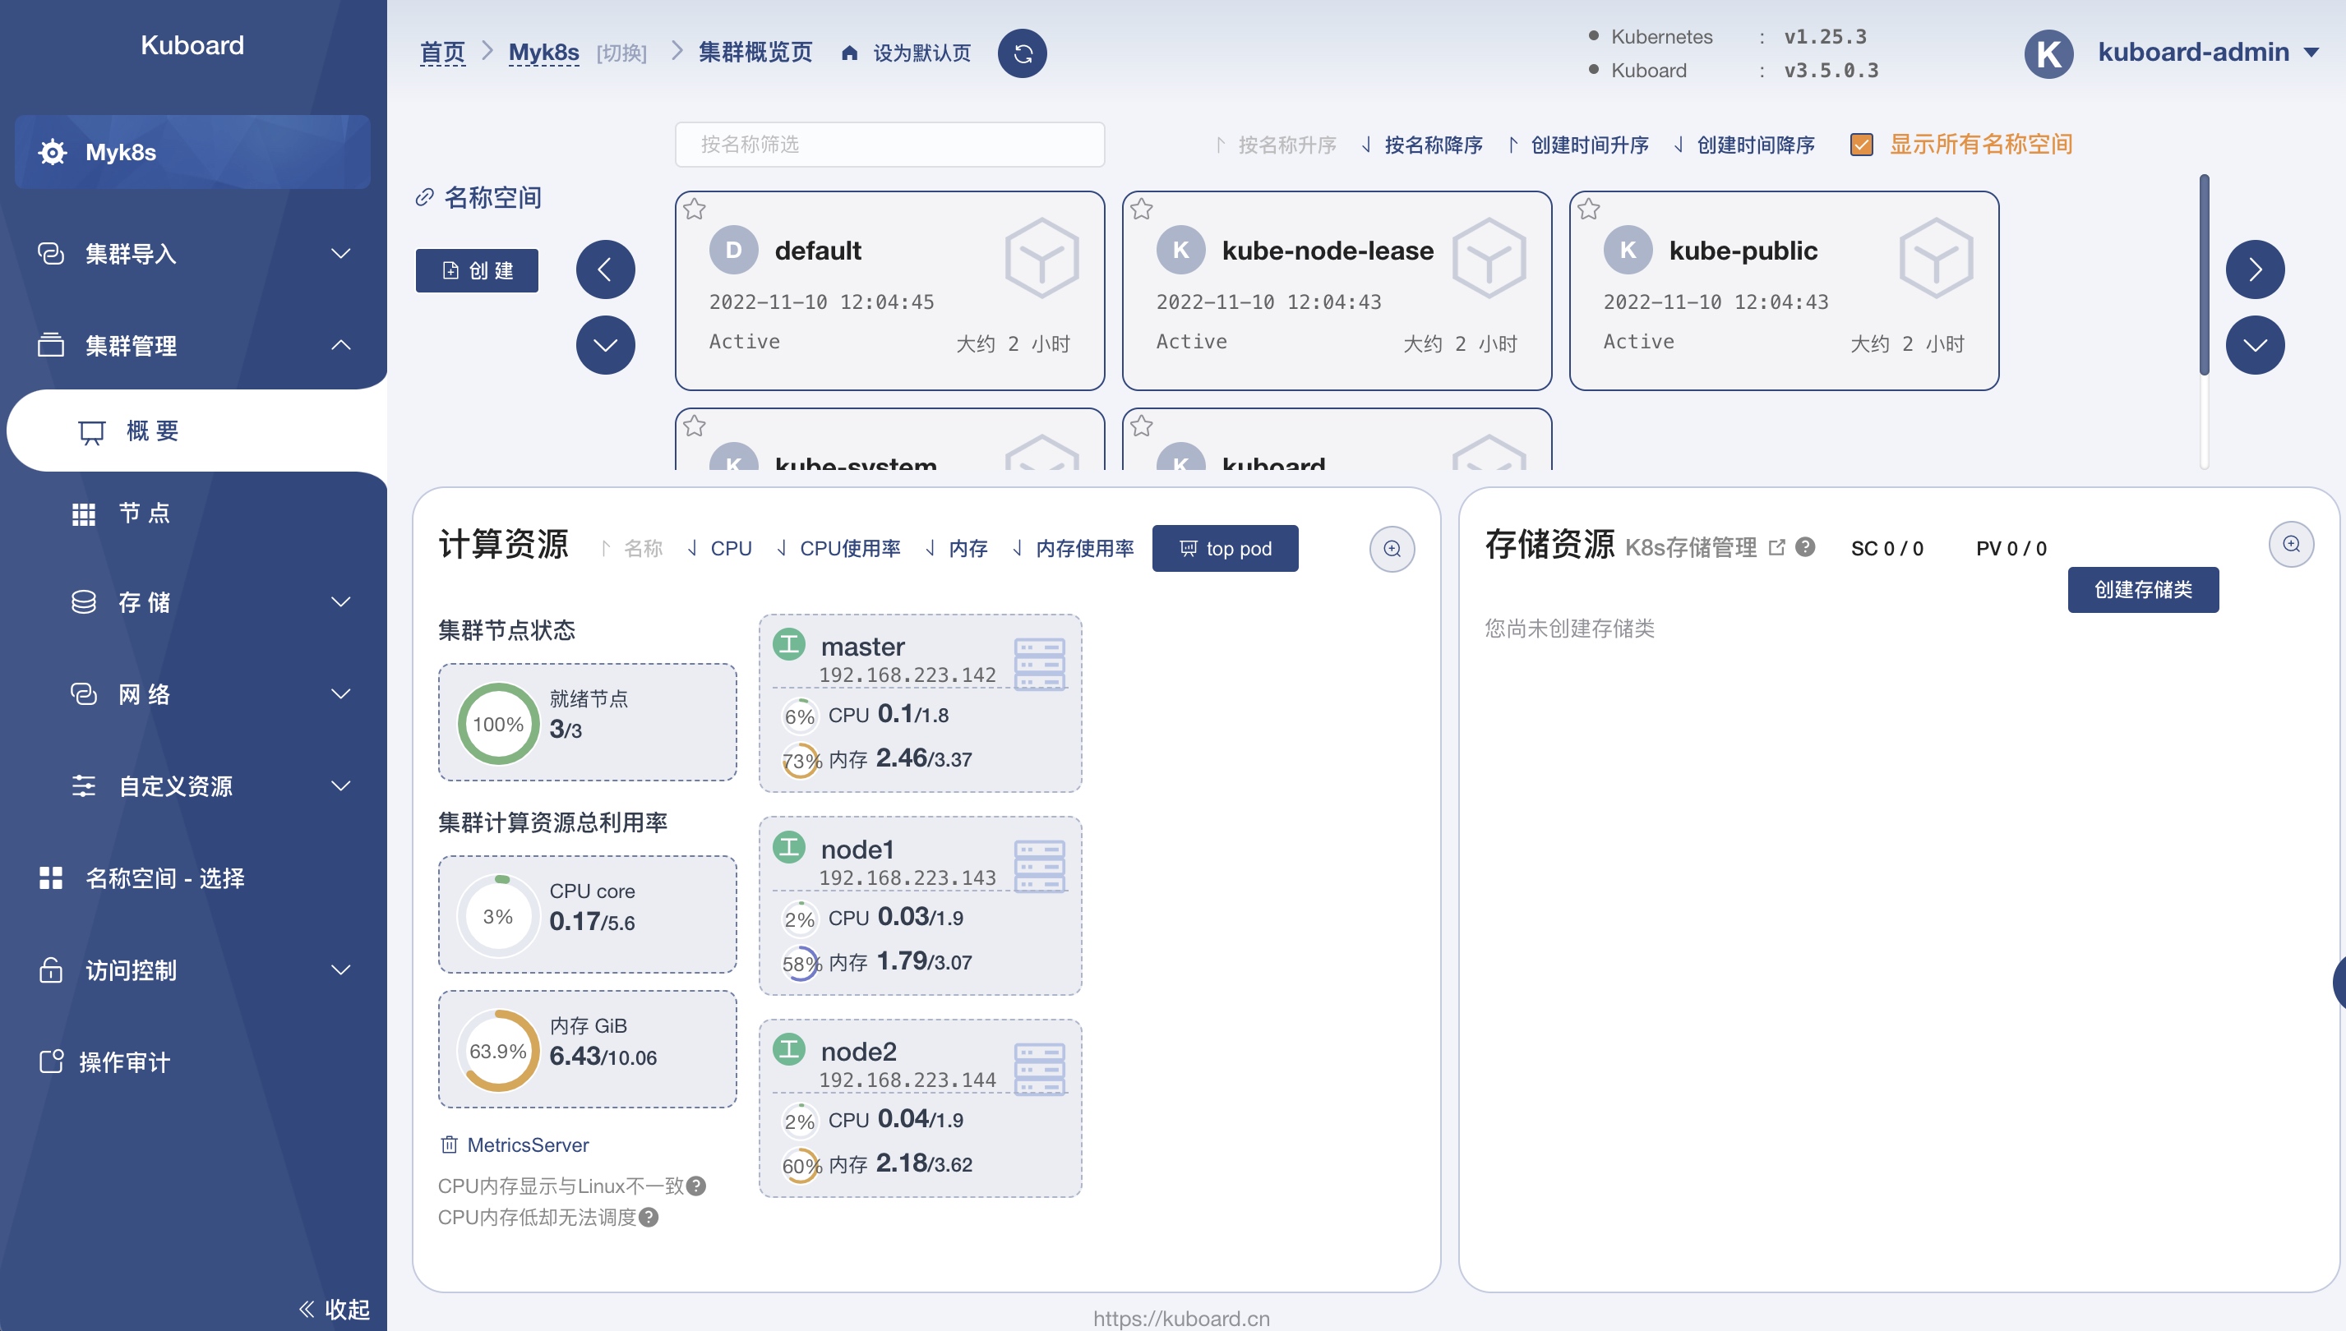This screenshot has height=1331, width=2346.
Task: Click the right arrow namespace navigation button
Action: 2255,269
